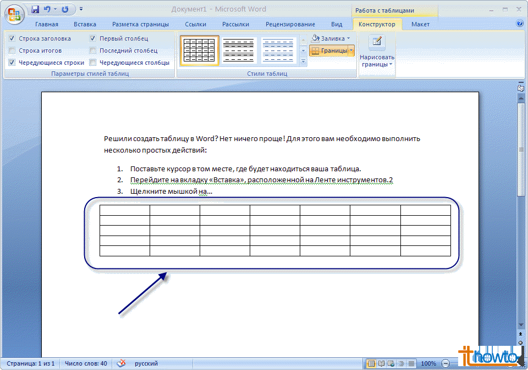Open the Границы dropdown arrow
This screenshot has width=528, height=370.
tap(351, 51)
